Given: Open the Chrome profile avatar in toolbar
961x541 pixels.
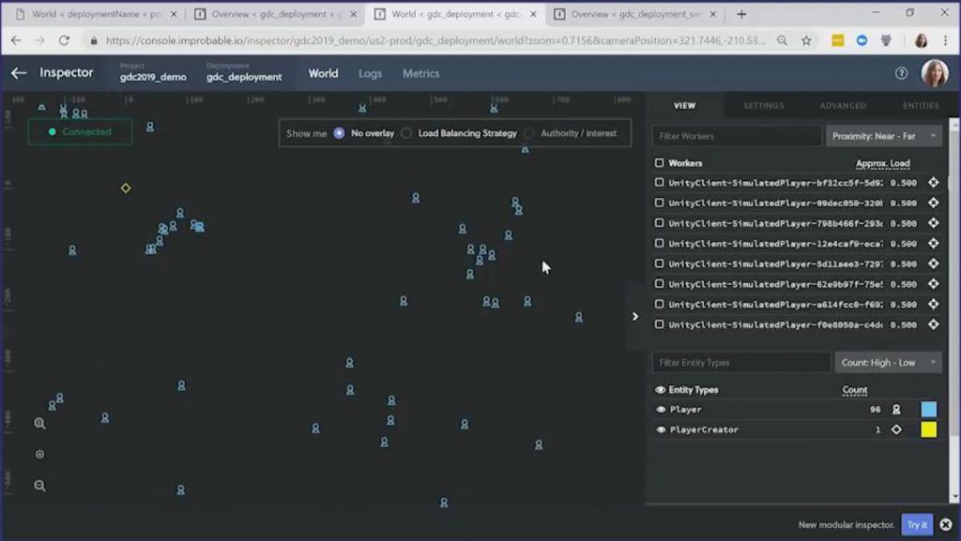Looking at the screenshot, I should click(x=921, y=40).
